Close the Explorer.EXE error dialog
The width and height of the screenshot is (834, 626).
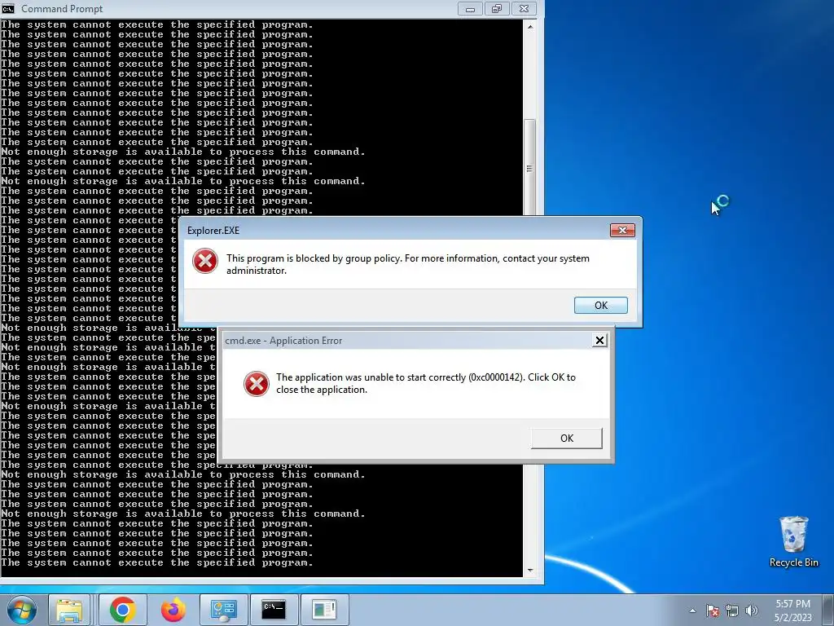click(x=622, y=230)
